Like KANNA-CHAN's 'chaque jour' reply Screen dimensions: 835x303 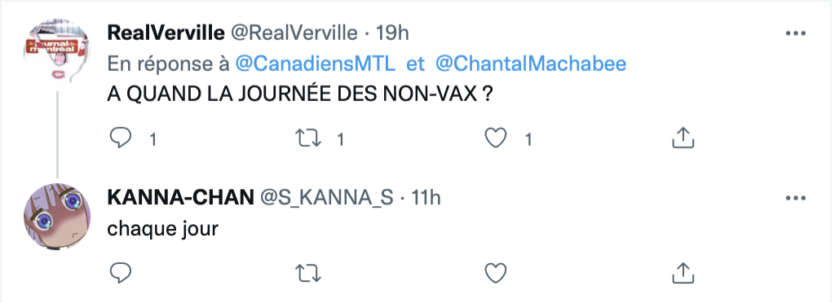pos(496,273)
